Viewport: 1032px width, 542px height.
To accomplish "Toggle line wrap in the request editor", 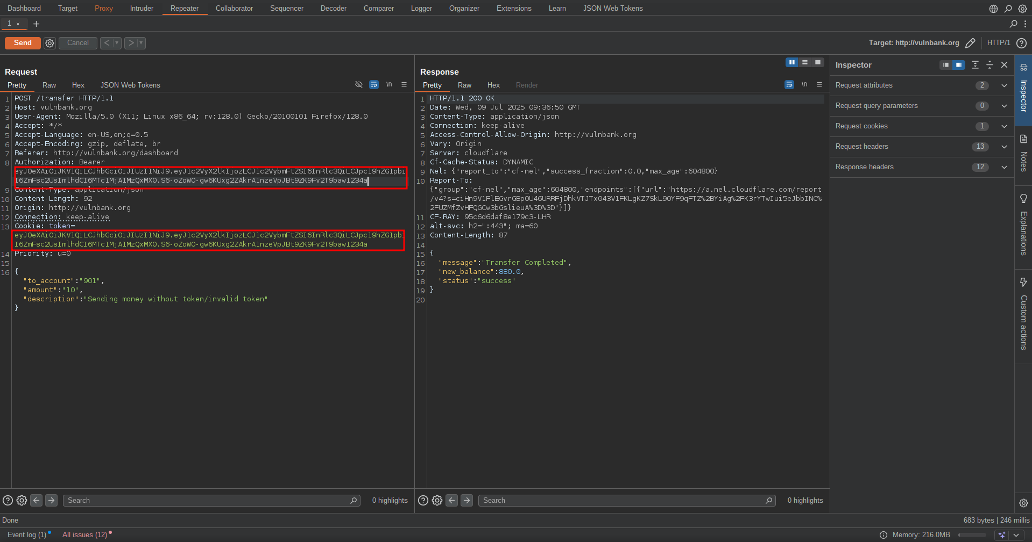I will coord(374,85).
